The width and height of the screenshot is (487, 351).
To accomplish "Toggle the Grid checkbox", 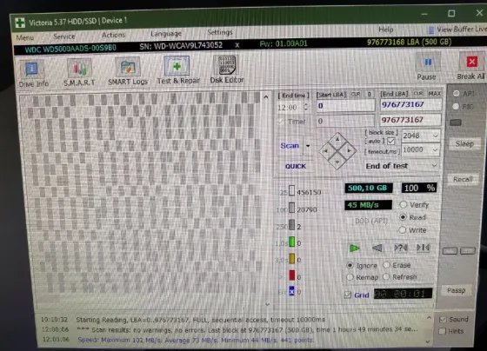I will pos(348,295).
